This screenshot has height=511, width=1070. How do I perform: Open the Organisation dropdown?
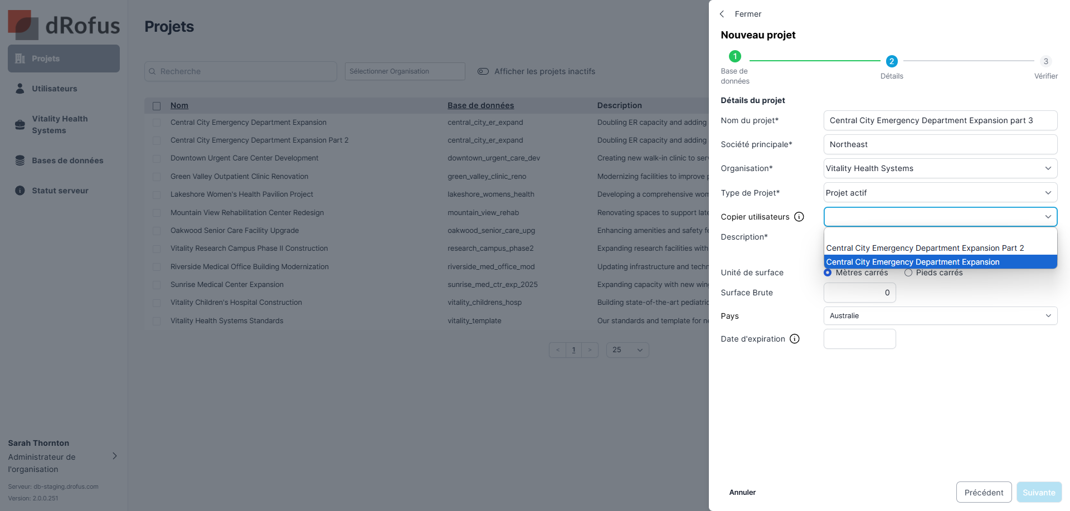tap(940, 168)
